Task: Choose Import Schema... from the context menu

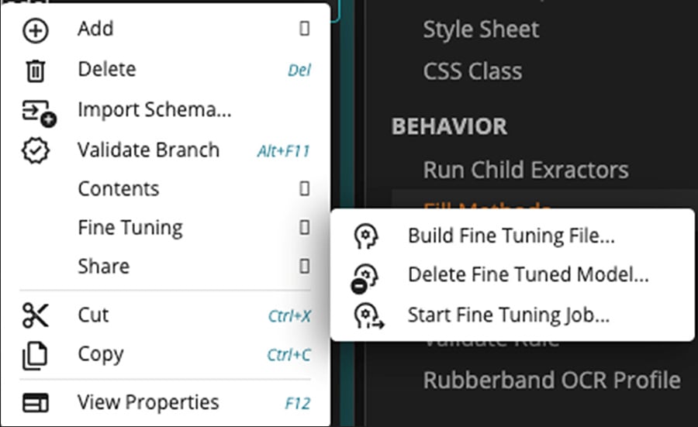Action: 154,110
